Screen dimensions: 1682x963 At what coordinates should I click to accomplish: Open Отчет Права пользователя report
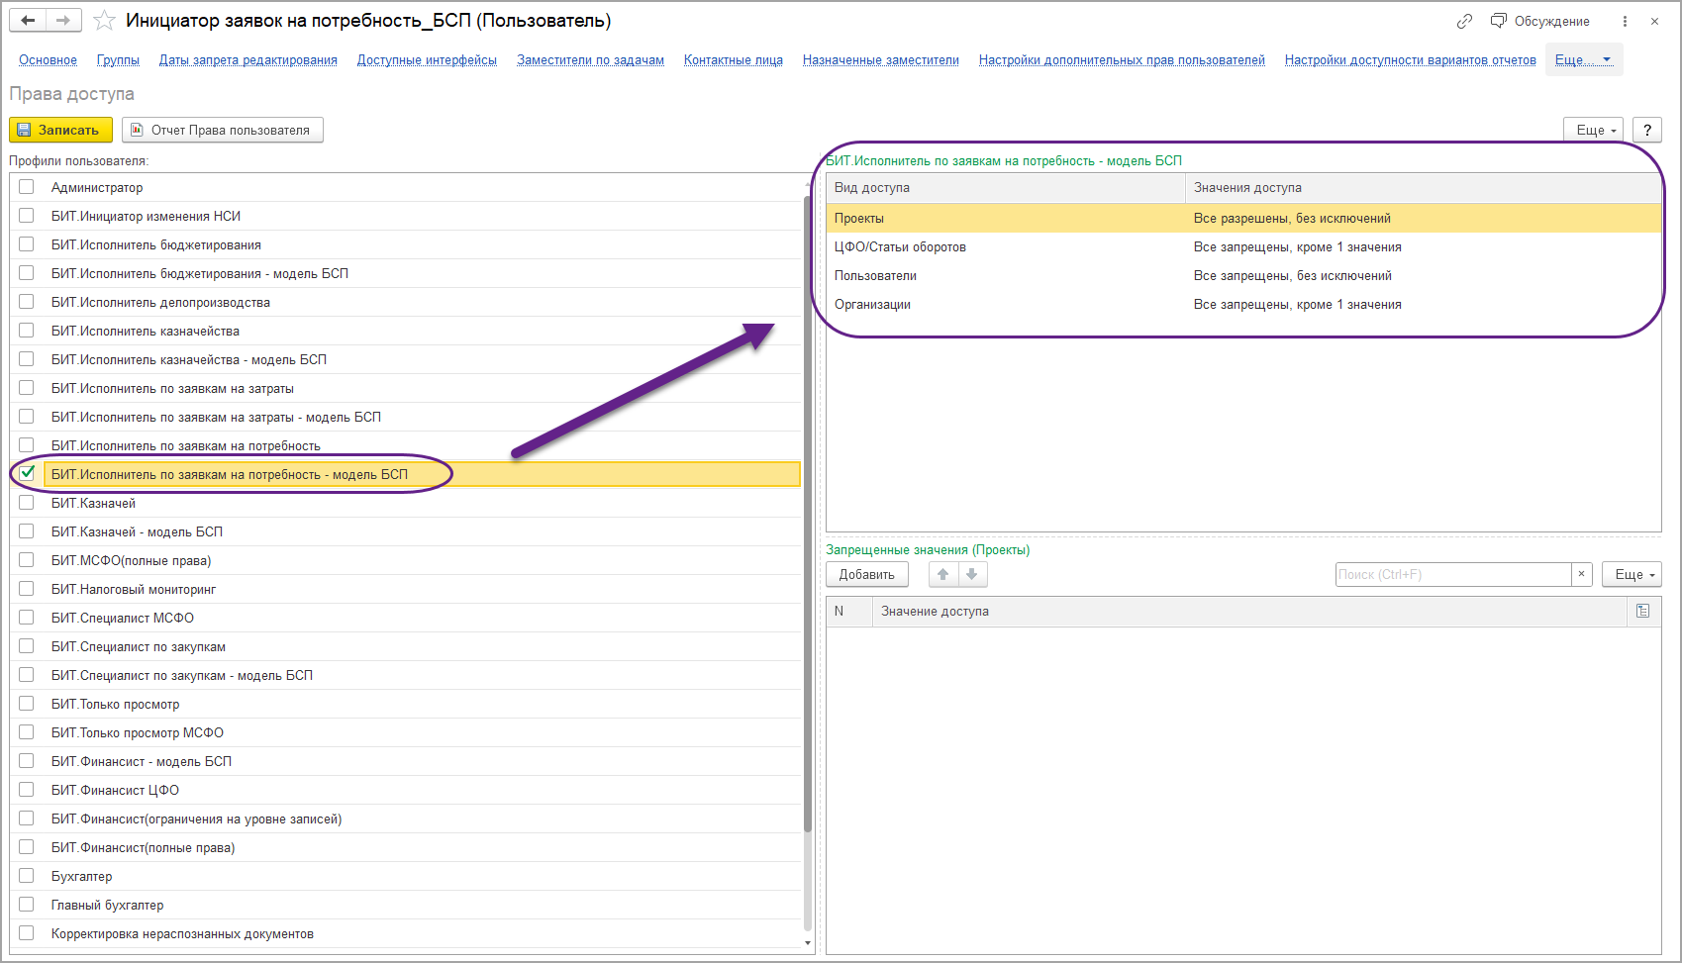(223, 130)
